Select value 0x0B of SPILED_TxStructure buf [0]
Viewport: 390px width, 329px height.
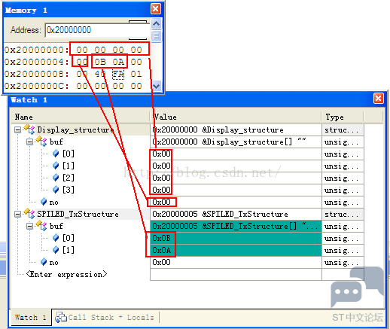[162, 238]
